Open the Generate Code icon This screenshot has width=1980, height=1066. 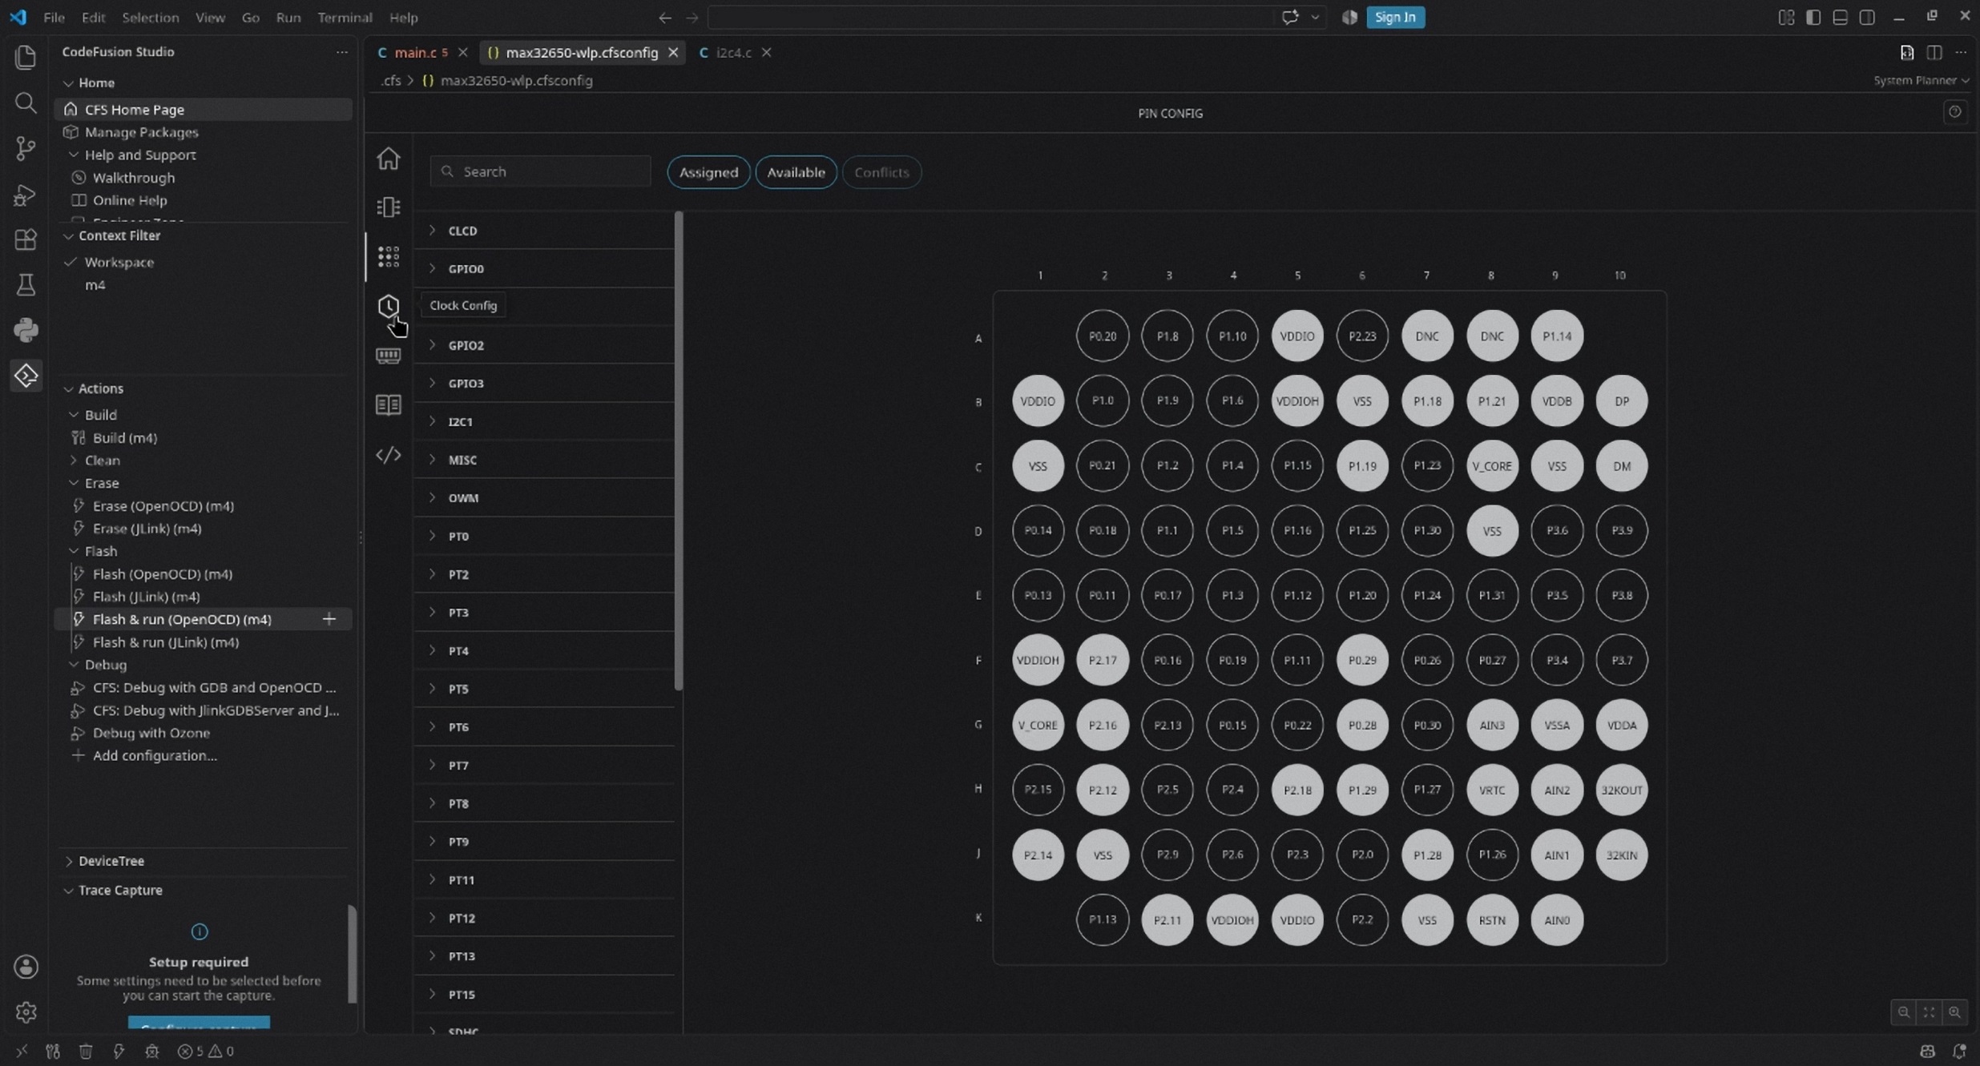click(389, 455)
